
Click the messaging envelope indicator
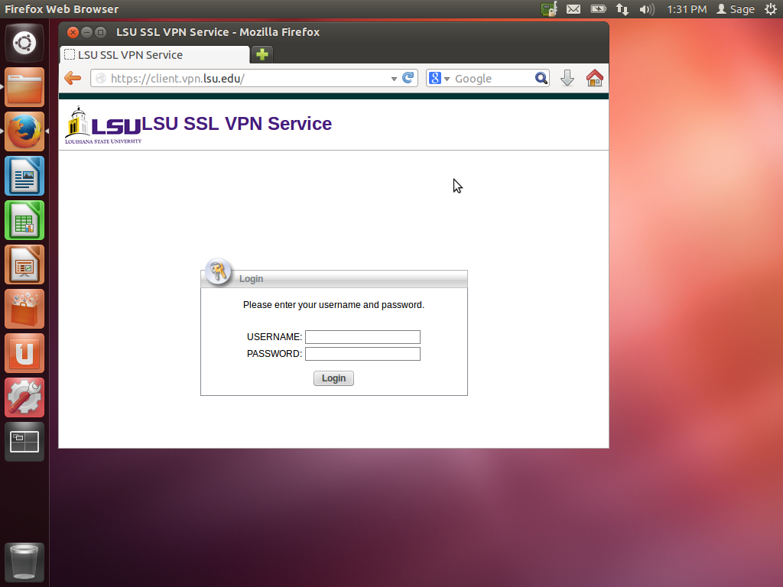pyautogui.click(x=573, y=9)
